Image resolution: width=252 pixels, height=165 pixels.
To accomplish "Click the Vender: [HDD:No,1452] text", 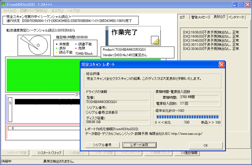I will 125,55.
